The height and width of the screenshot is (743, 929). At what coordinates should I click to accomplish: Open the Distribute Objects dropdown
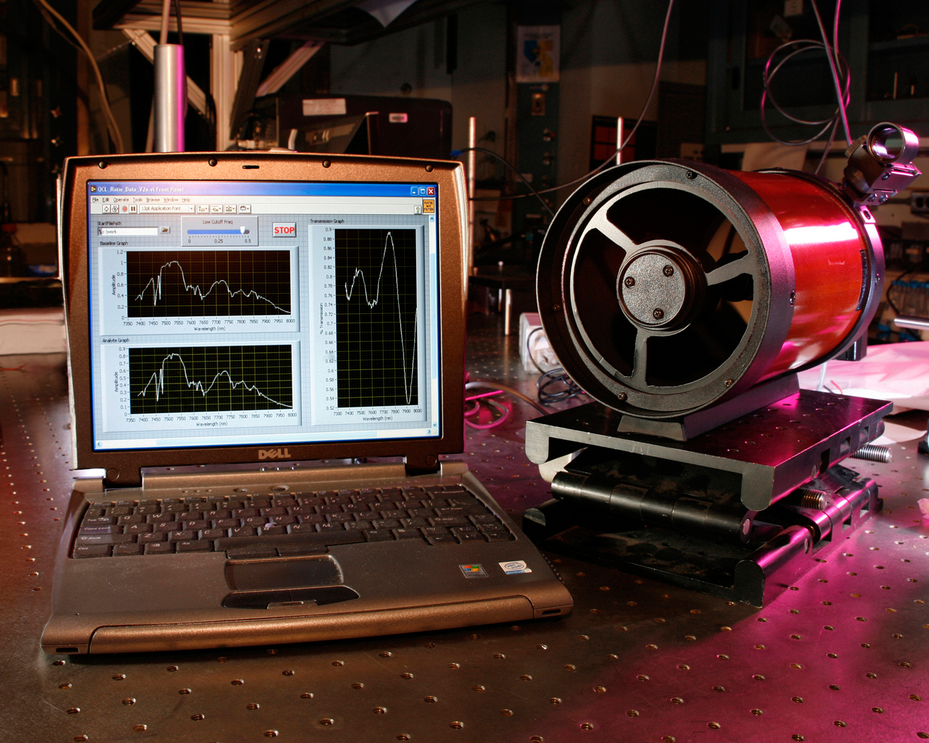click(217, 209)
